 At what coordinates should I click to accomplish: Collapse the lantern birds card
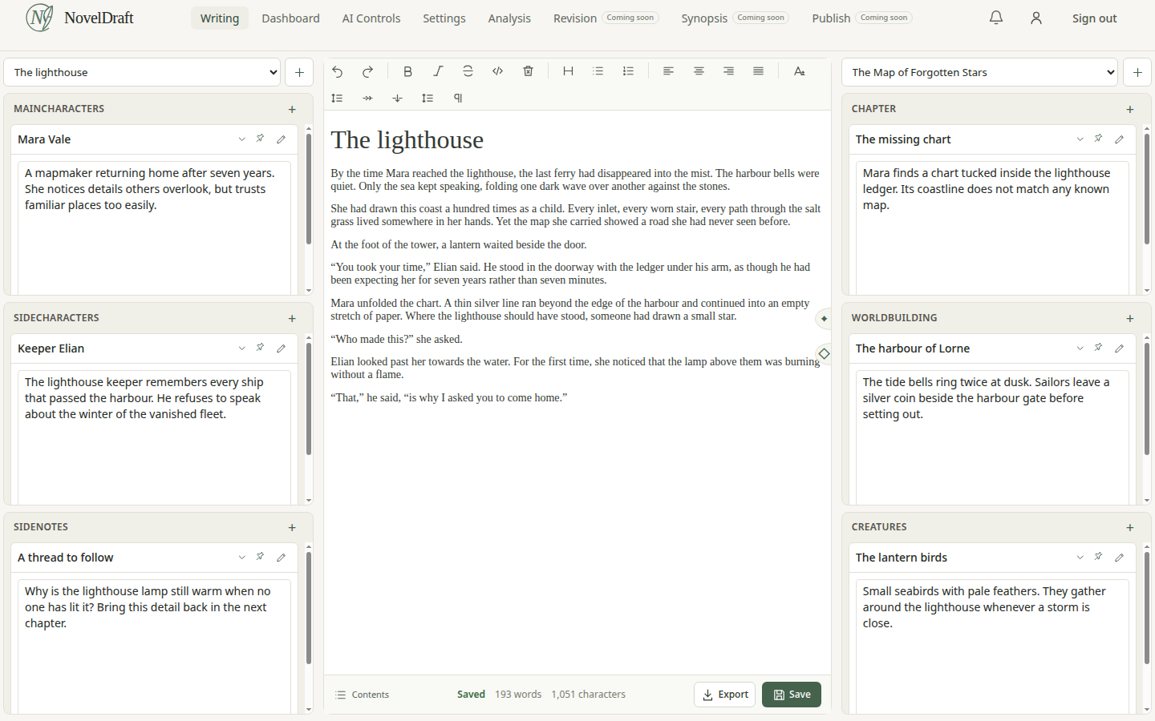click(x=1080, y=558)
